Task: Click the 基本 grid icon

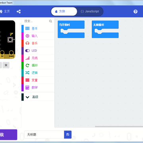Action: (x=27, y=28)
